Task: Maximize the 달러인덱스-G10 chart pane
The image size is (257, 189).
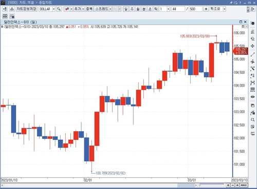Action: (x=241, y=22)
